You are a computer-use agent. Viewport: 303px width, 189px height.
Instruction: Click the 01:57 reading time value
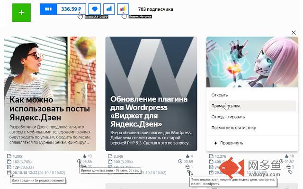pyautogui.click(x=289, y=162)
